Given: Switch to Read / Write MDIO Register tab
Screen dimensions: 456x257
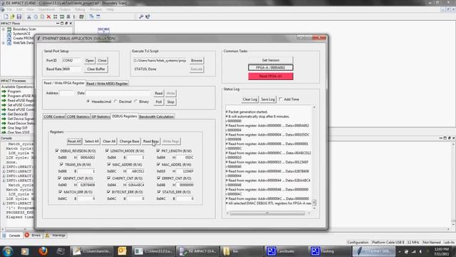Looking at the screenshot, I should (x=107, y=84).
